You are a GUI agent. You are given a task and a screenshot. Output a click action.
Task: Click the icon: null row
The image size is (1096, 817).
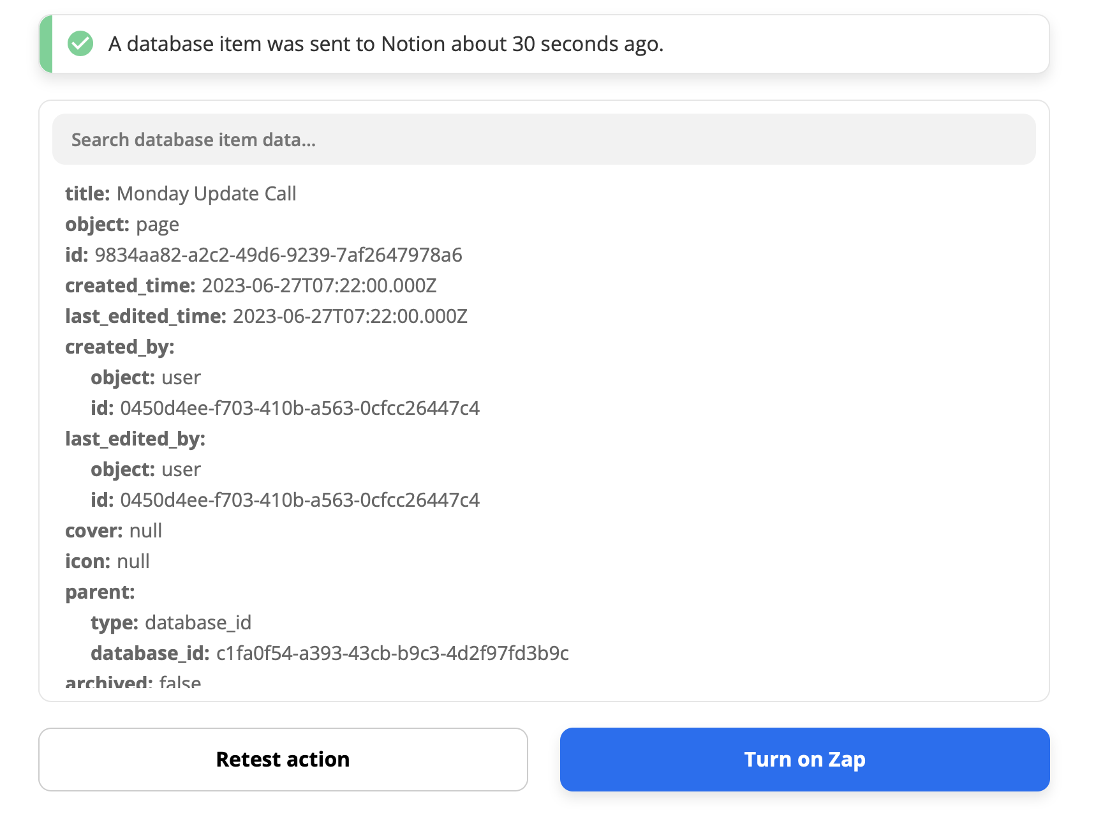(x=107, y=561)
